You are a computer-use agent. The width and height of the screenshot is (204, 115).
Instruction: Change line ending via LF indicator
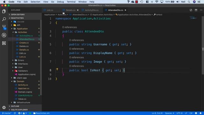[x=186, y=113]
